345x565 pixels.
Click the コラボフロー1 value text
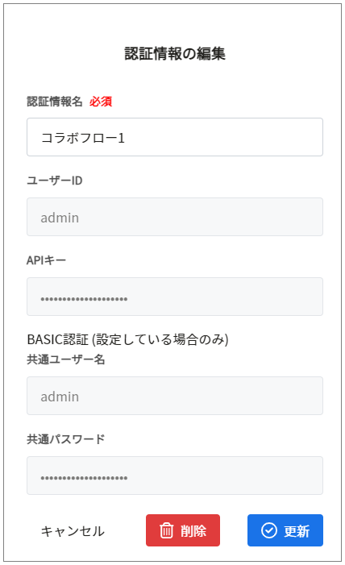click(83, 138)
